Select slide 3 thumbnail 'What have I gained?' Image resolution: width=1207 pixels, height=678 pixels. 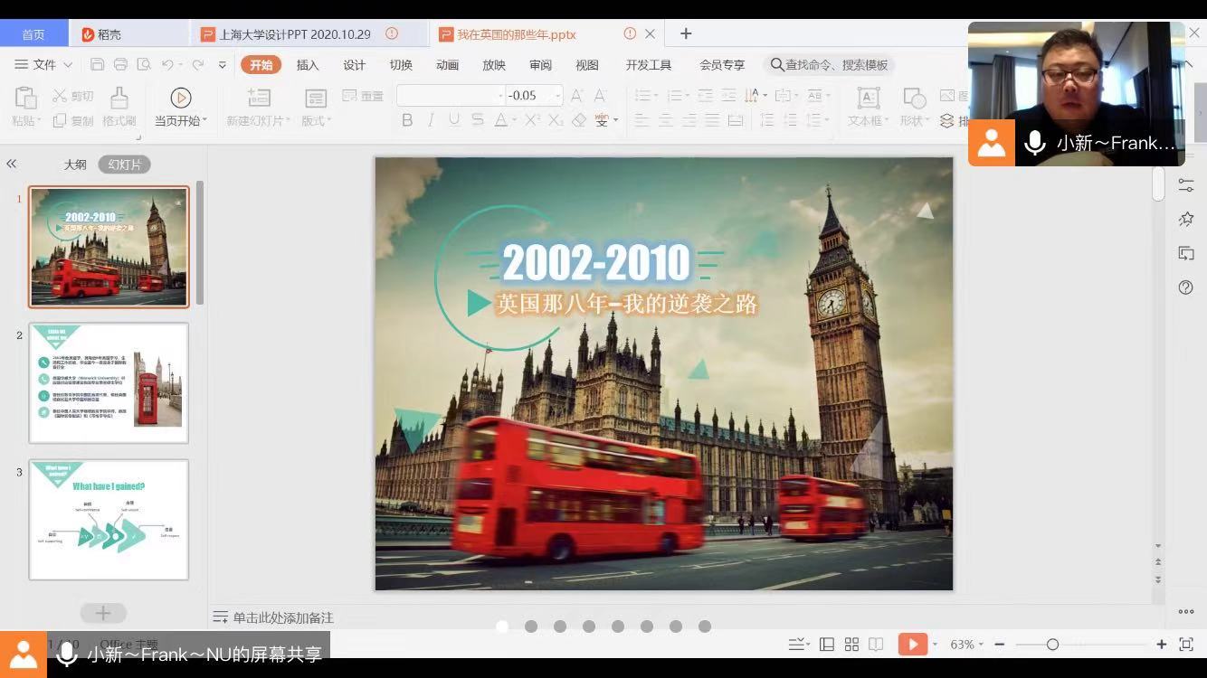(109, 520)
